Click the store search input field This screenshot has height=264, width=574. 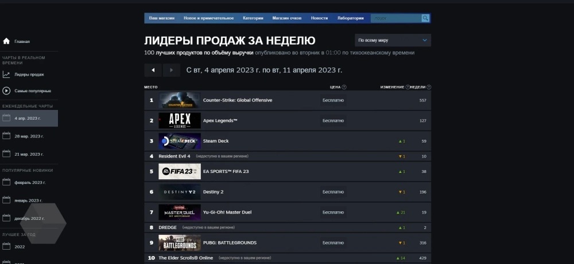(x=396, y=18)
